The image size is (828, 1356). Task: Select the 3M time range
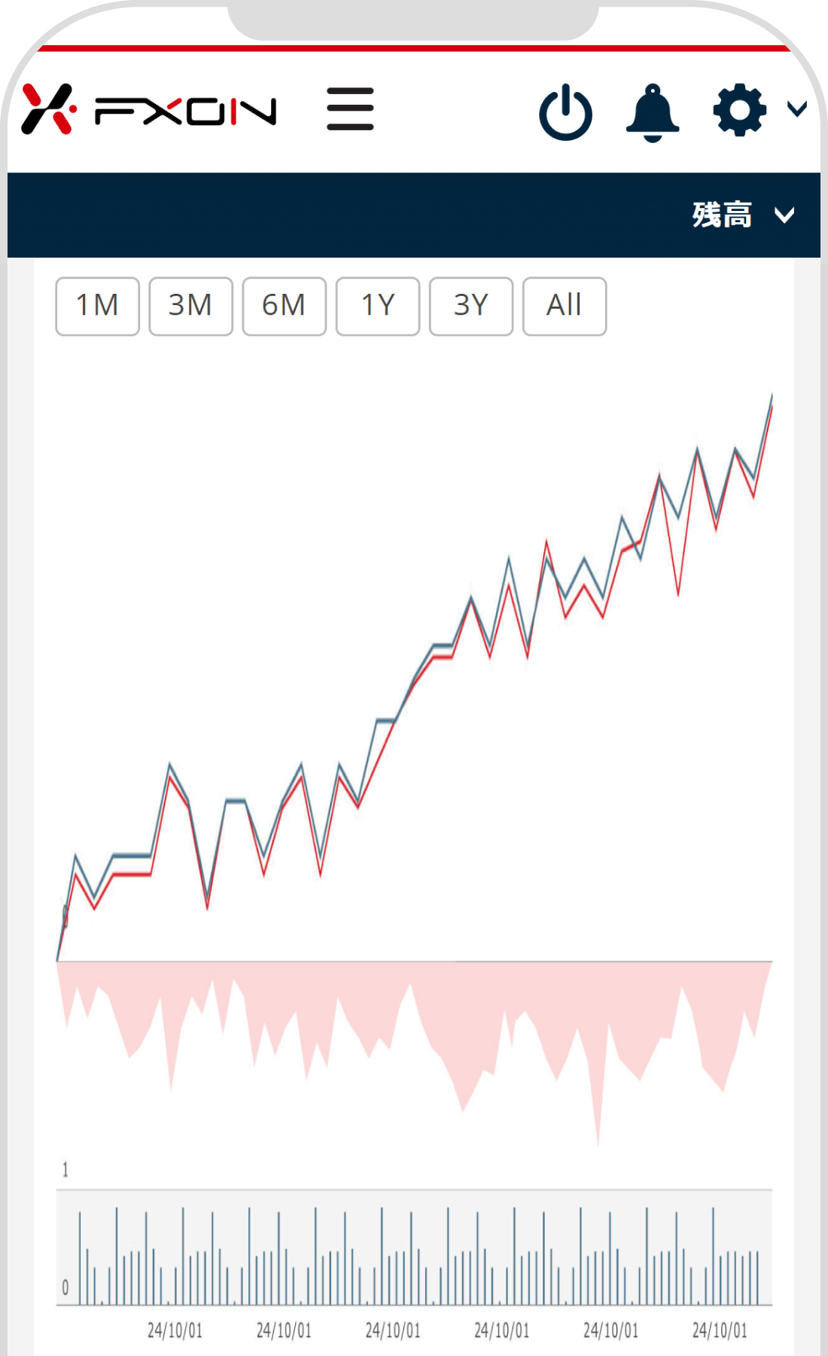[190, 306]
